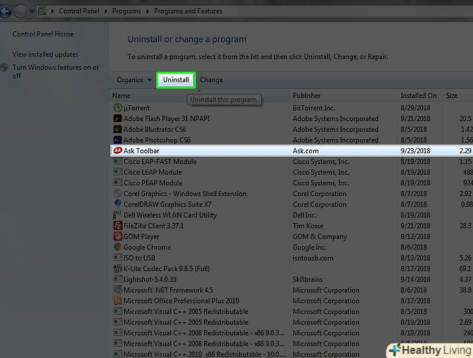Click the GOM & Company publisher cell

pyautogui.click(x=320, y=237)
